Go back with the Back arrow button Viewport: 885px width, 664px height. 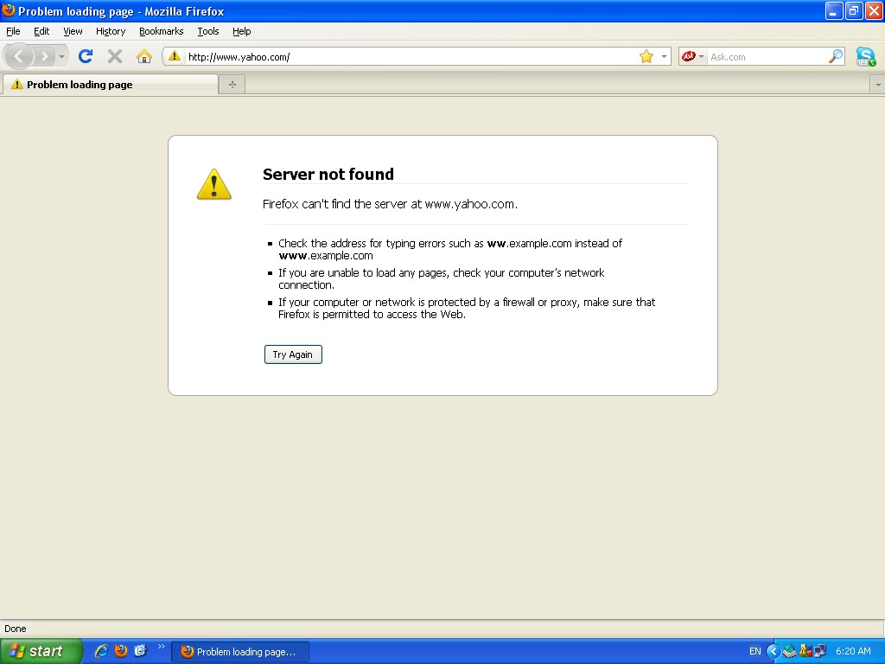pyautogui.click(x=19, y=56)
